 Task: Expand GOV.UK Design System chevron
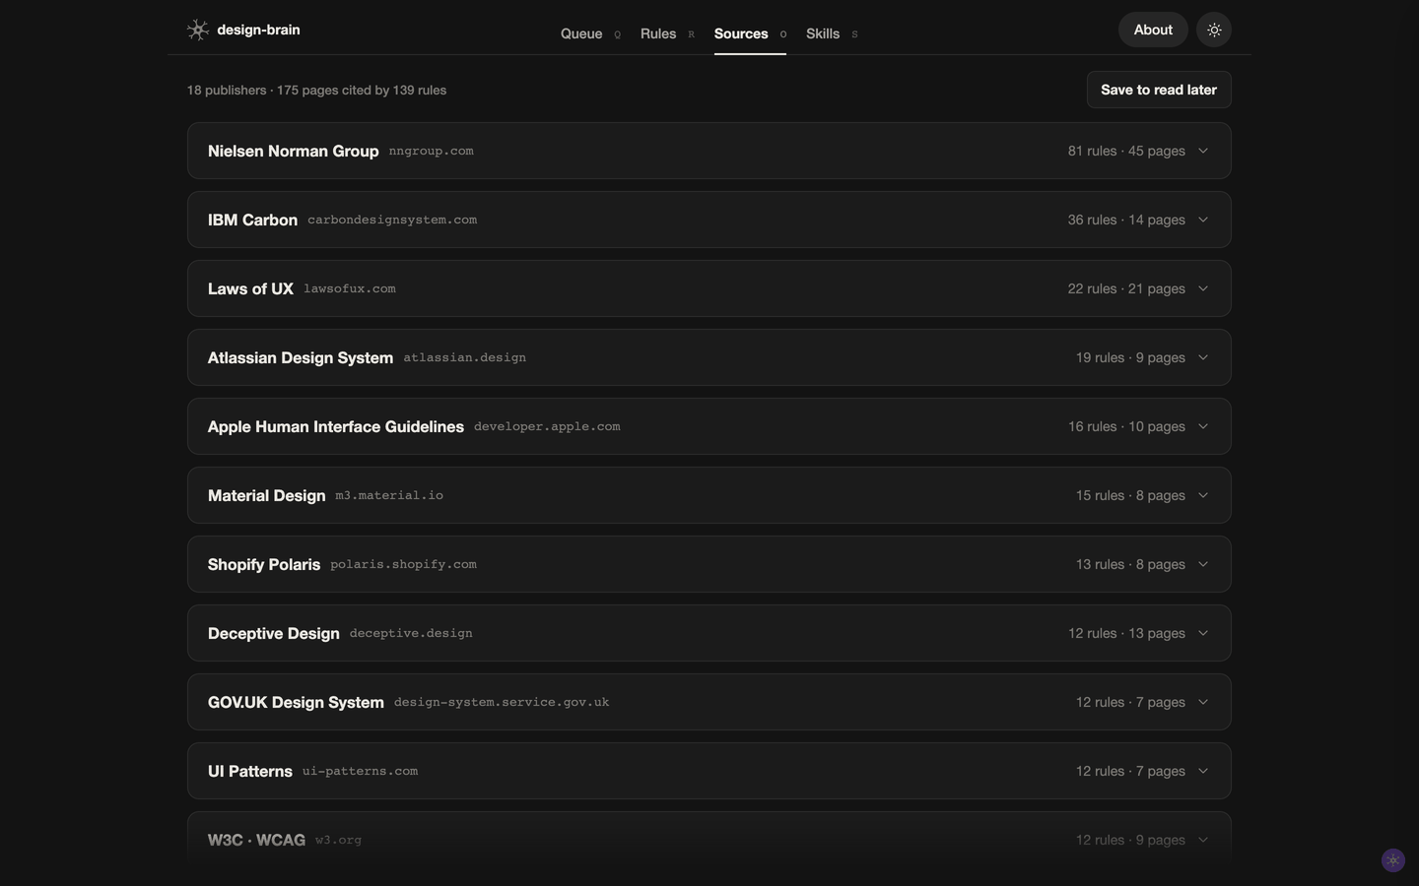click(1203, 702)
